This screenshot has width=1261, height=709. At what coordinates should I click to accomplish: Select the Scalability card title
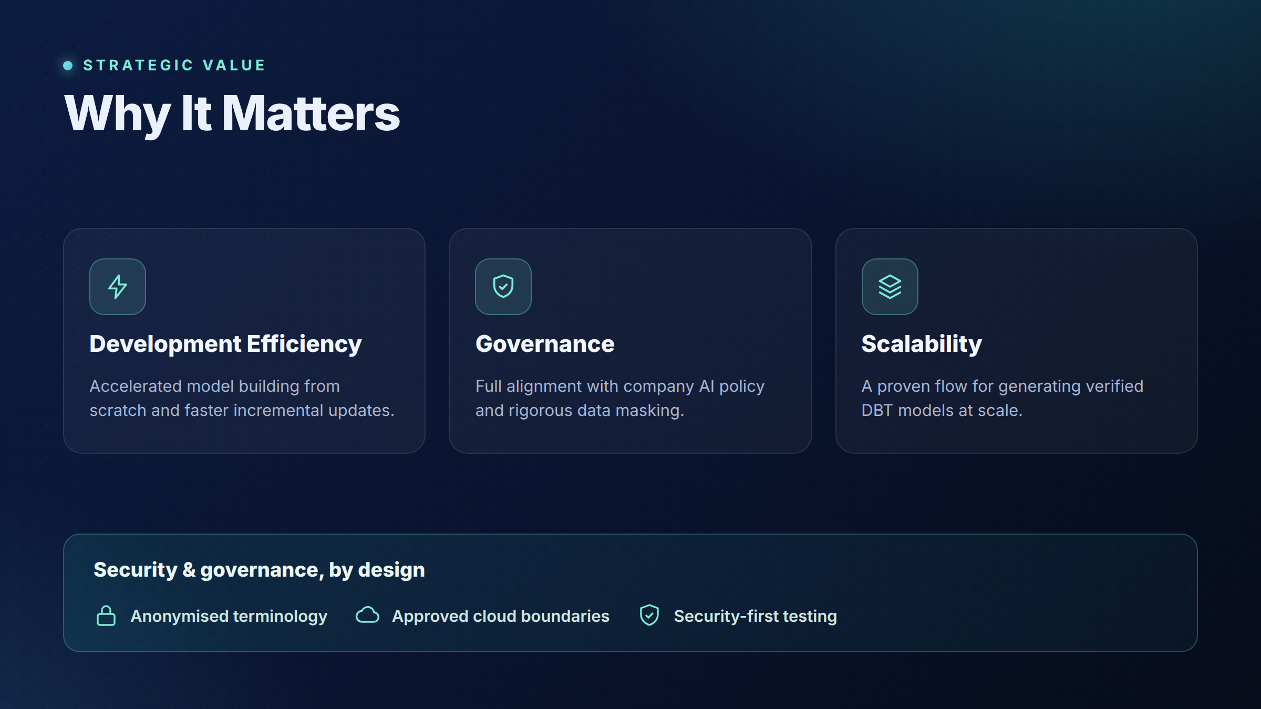point(922,344)
